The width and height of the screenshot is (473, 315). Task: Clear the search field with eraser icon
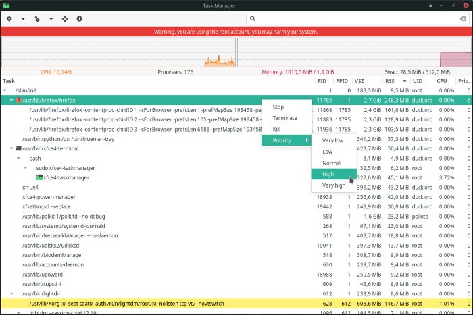click(463, 19)
